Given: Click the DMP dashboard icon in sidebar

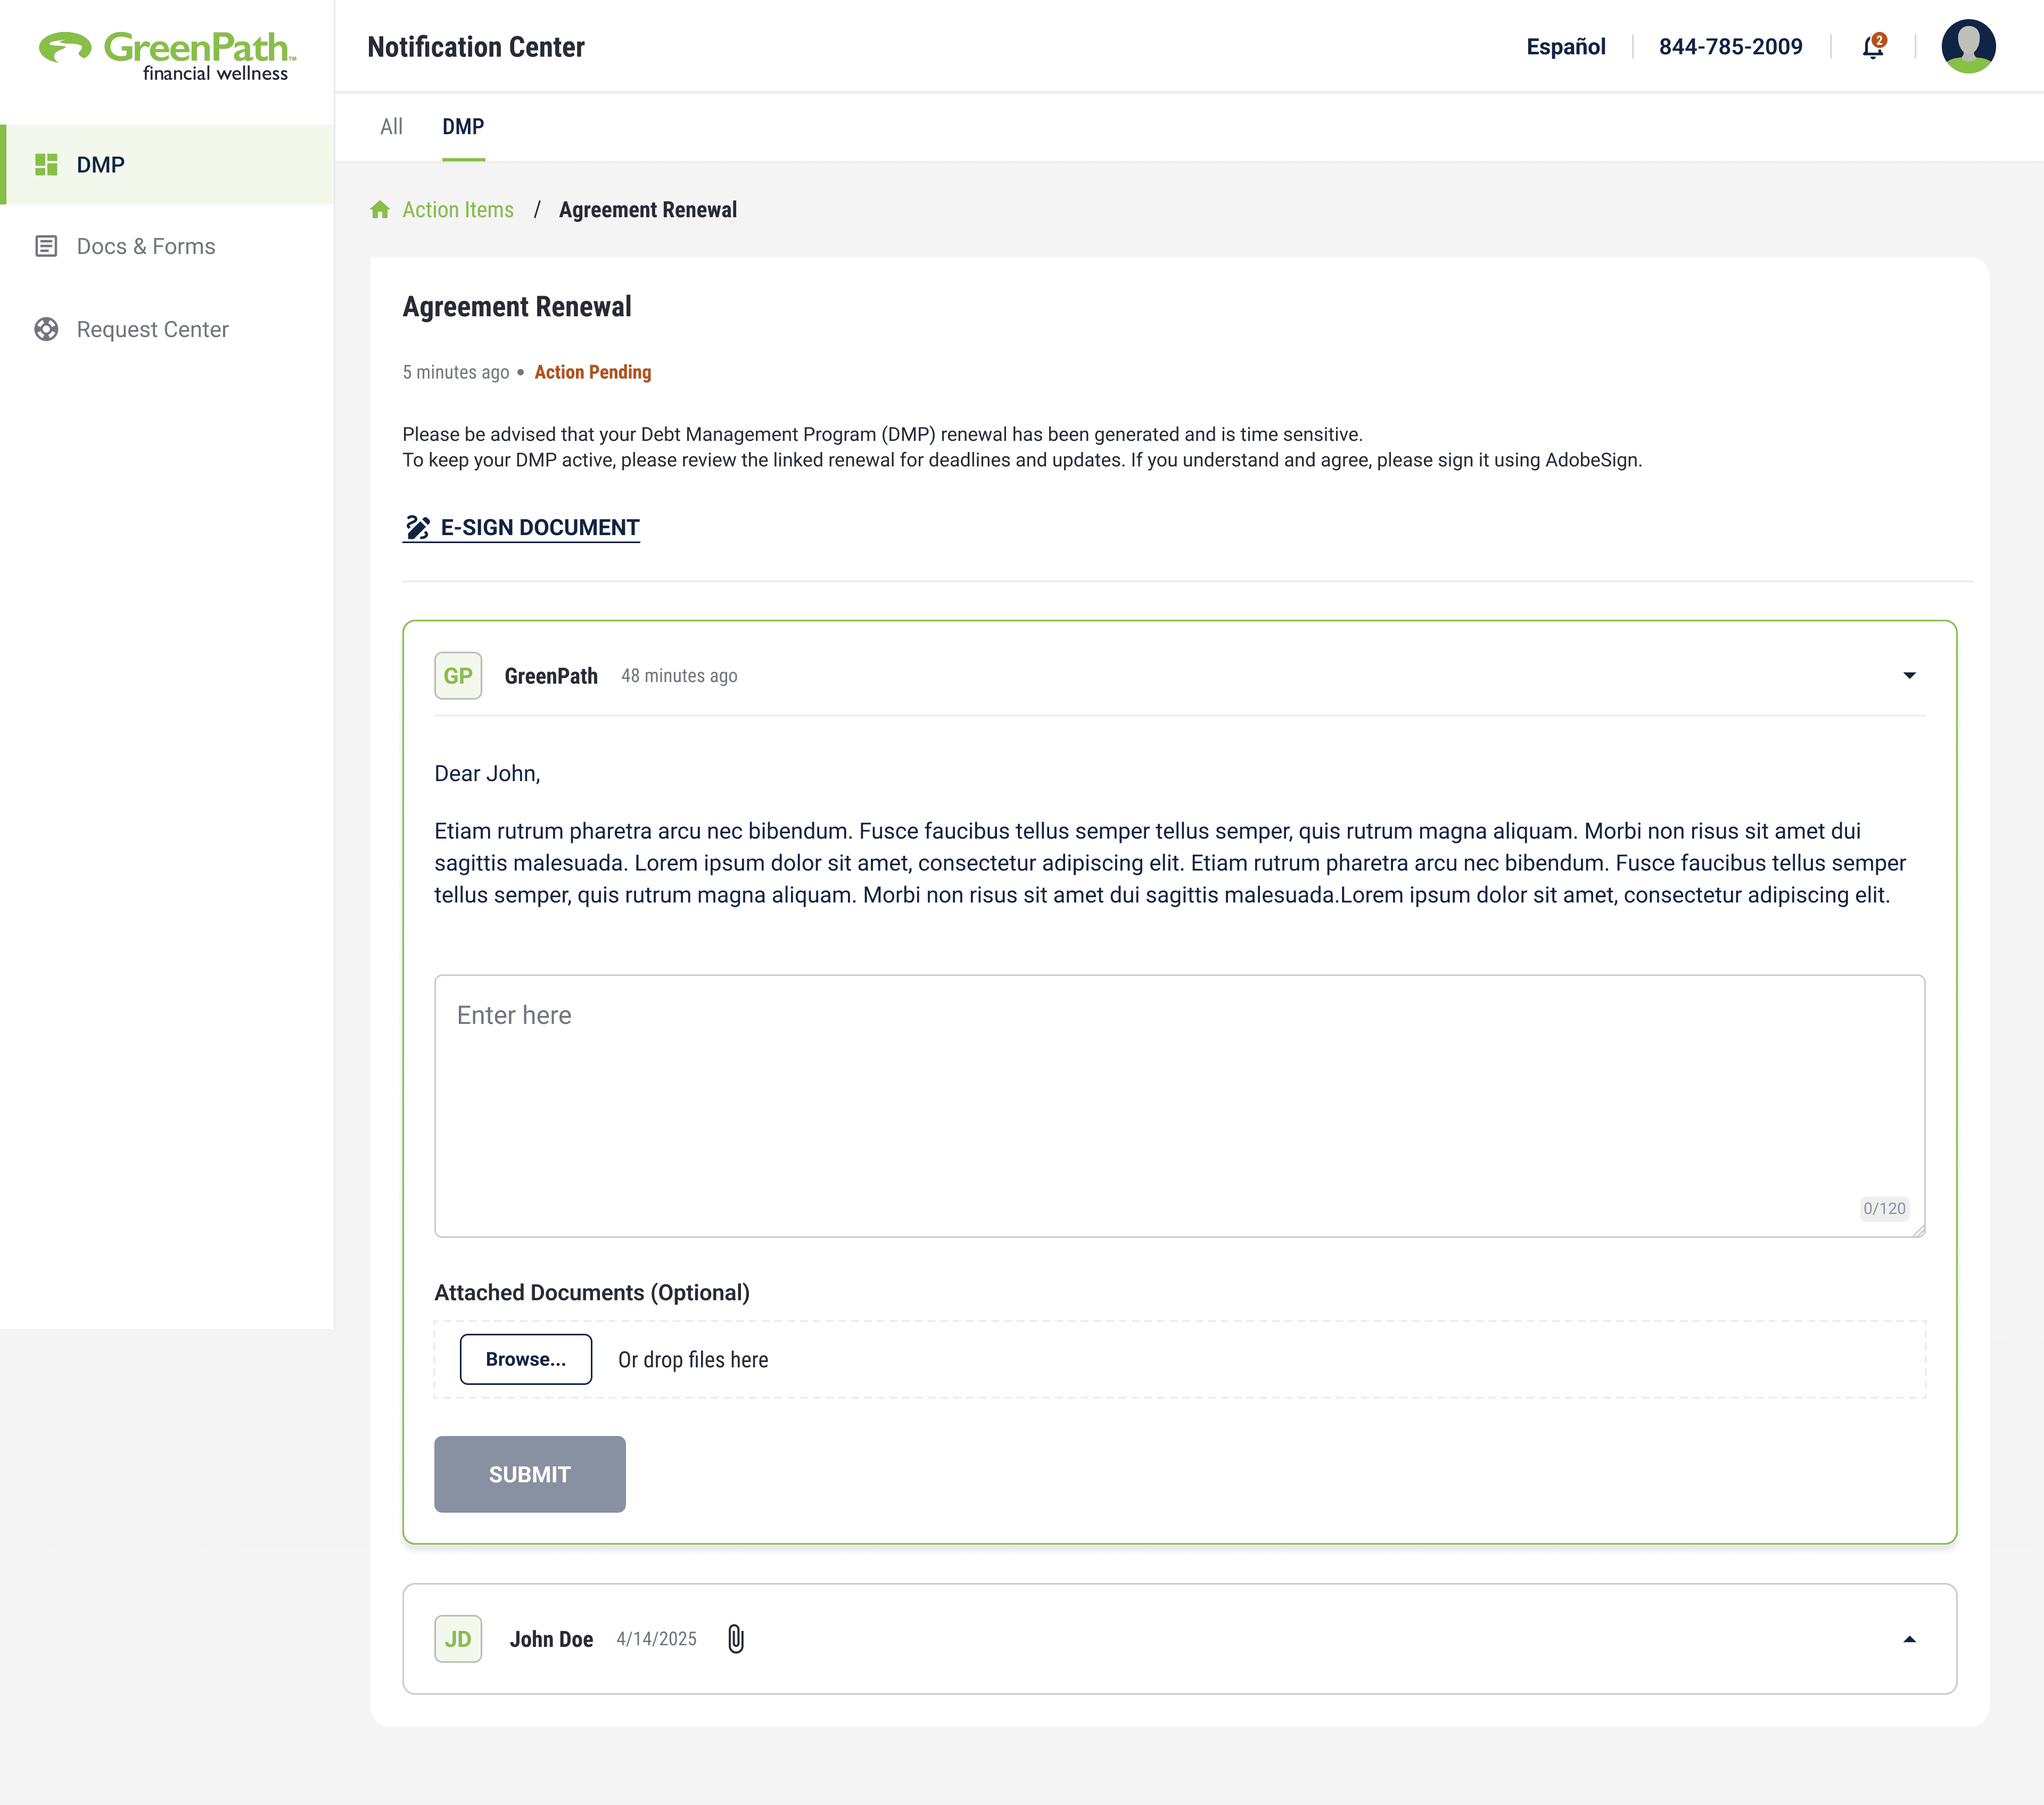Looking at the screenshot, I should coord(46,165).
